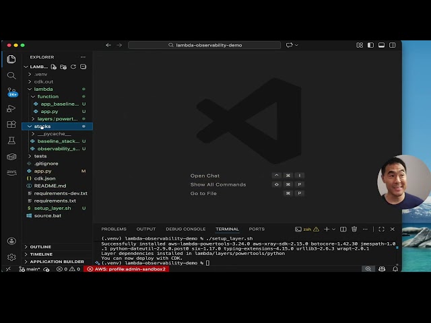Select the Terminal tab
431x323 pixels.
tap(227, 229)
